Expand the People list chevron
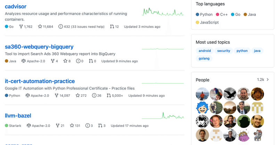Viewport: 278px width, 145px height. pos(268,80)
